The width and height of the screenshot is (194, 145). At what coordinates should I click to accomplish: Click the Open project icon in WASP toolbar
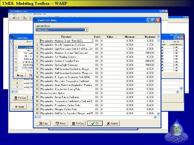[x=14, y=18]
